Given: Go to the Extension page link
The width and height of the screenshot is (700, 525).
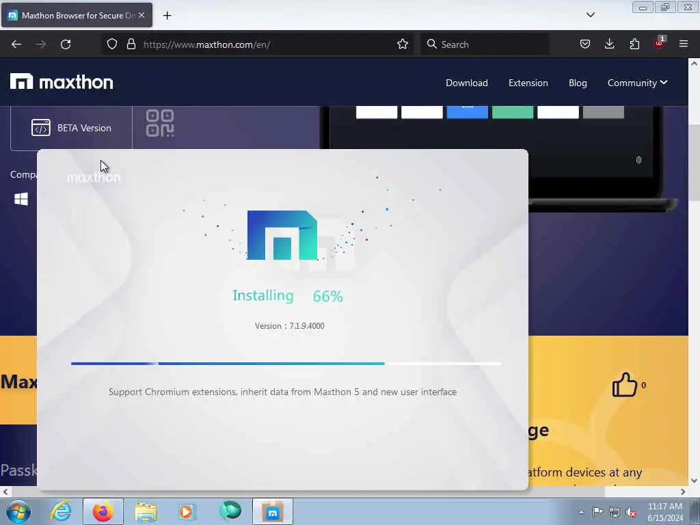Looking at the screenshot, I should (528, 83).
